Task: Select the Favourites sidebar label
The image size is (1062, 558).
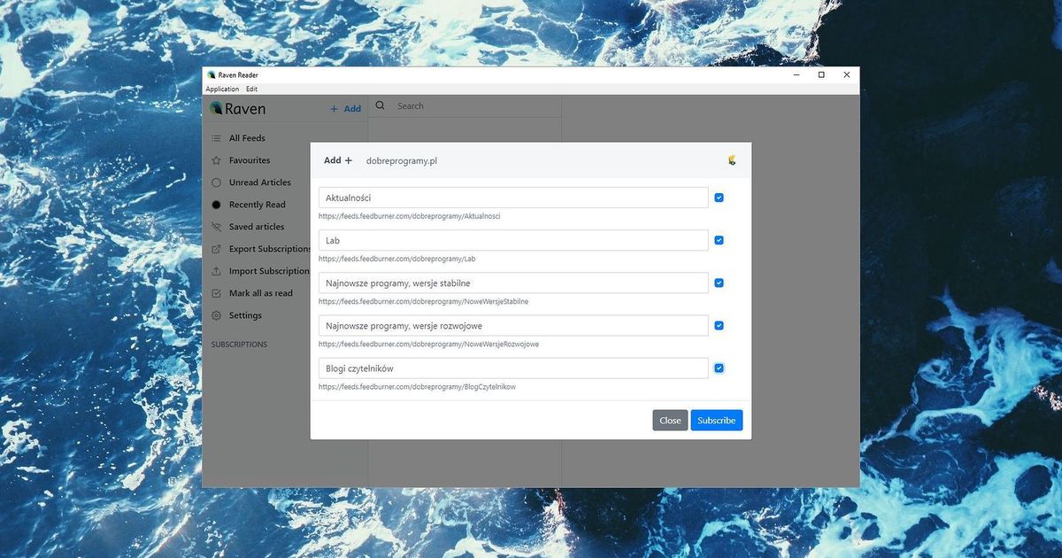Action: pyautogui.click(x=250, y=160)
